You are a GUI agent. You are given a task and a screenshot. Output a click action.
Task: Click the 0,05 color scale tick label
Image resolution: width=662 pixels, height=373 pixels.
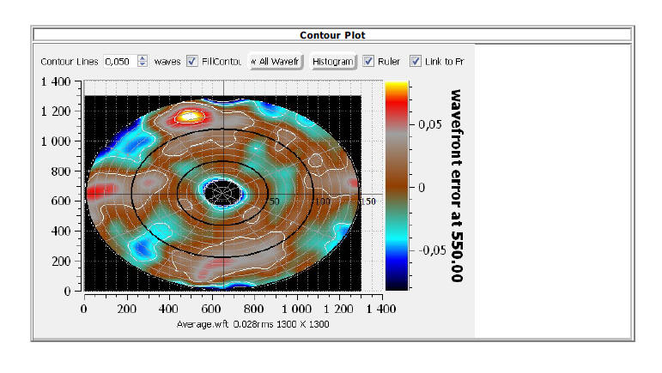(x=430, y=124)
